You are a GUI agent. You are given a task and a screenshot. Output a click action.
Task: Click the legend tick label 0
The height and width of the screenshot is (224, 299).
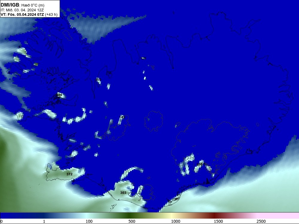click(1, 221)
